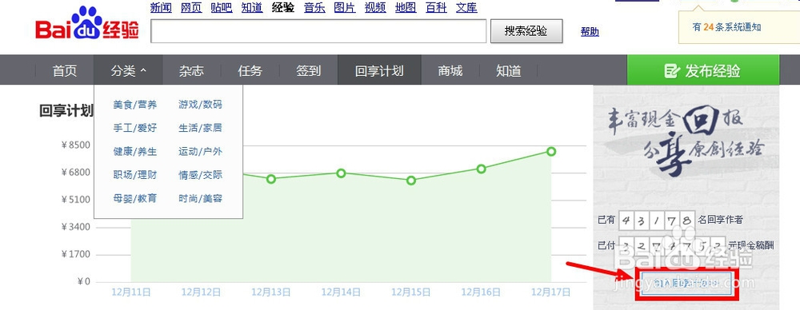Open the 贴吧 link
The height and width of the screenshot is (310, 800).
(x=222, y=8)
